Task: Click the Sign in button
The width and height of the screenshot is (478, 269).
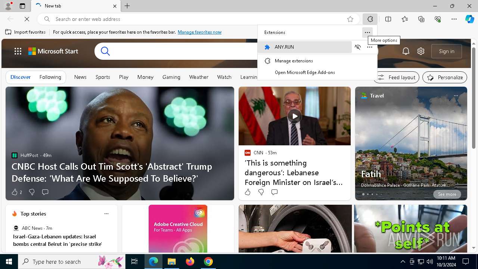Action: [447, 51]
